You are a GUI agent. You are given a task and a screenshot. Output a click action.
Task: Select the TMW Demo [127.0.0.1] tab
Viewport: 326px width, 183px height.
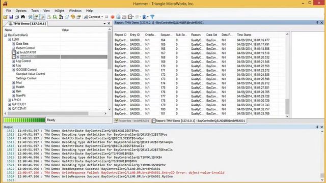click(26, 24)
